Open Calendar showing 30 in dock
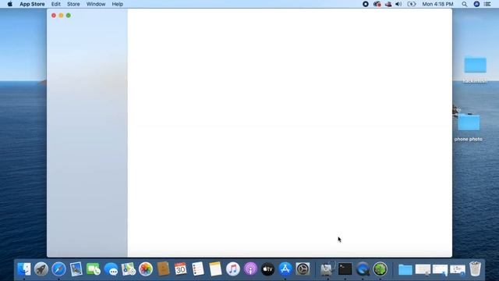 pos(180,269)
